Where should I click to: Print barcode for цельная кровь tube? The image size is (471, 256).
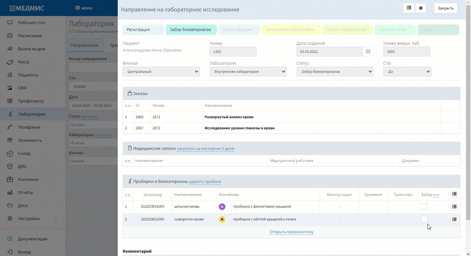coord(454,207)
